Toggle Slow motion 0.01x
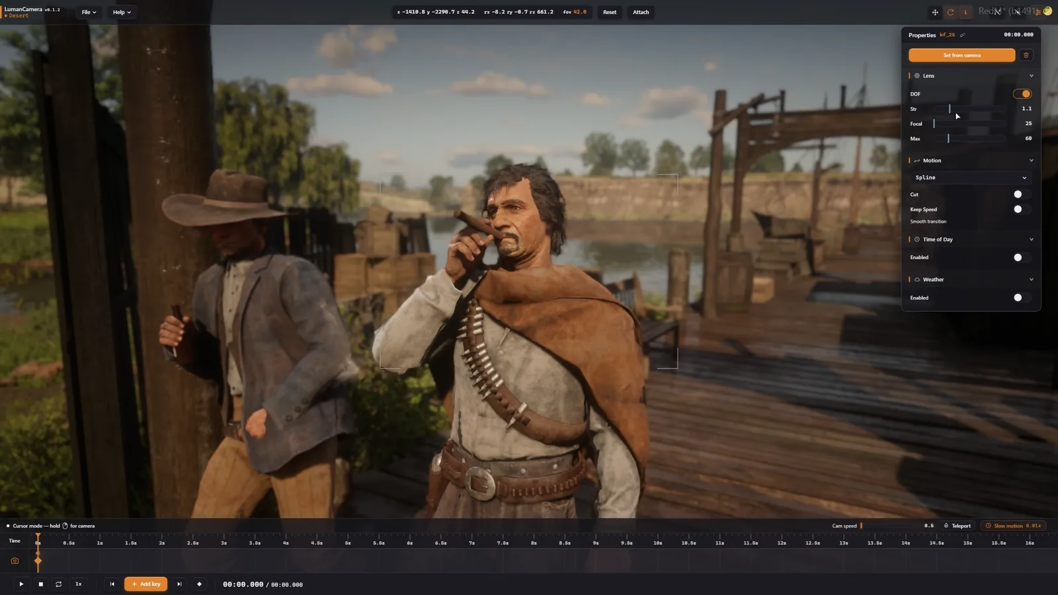Viewport: 1058px width, 595px height. coord(1013,526)
